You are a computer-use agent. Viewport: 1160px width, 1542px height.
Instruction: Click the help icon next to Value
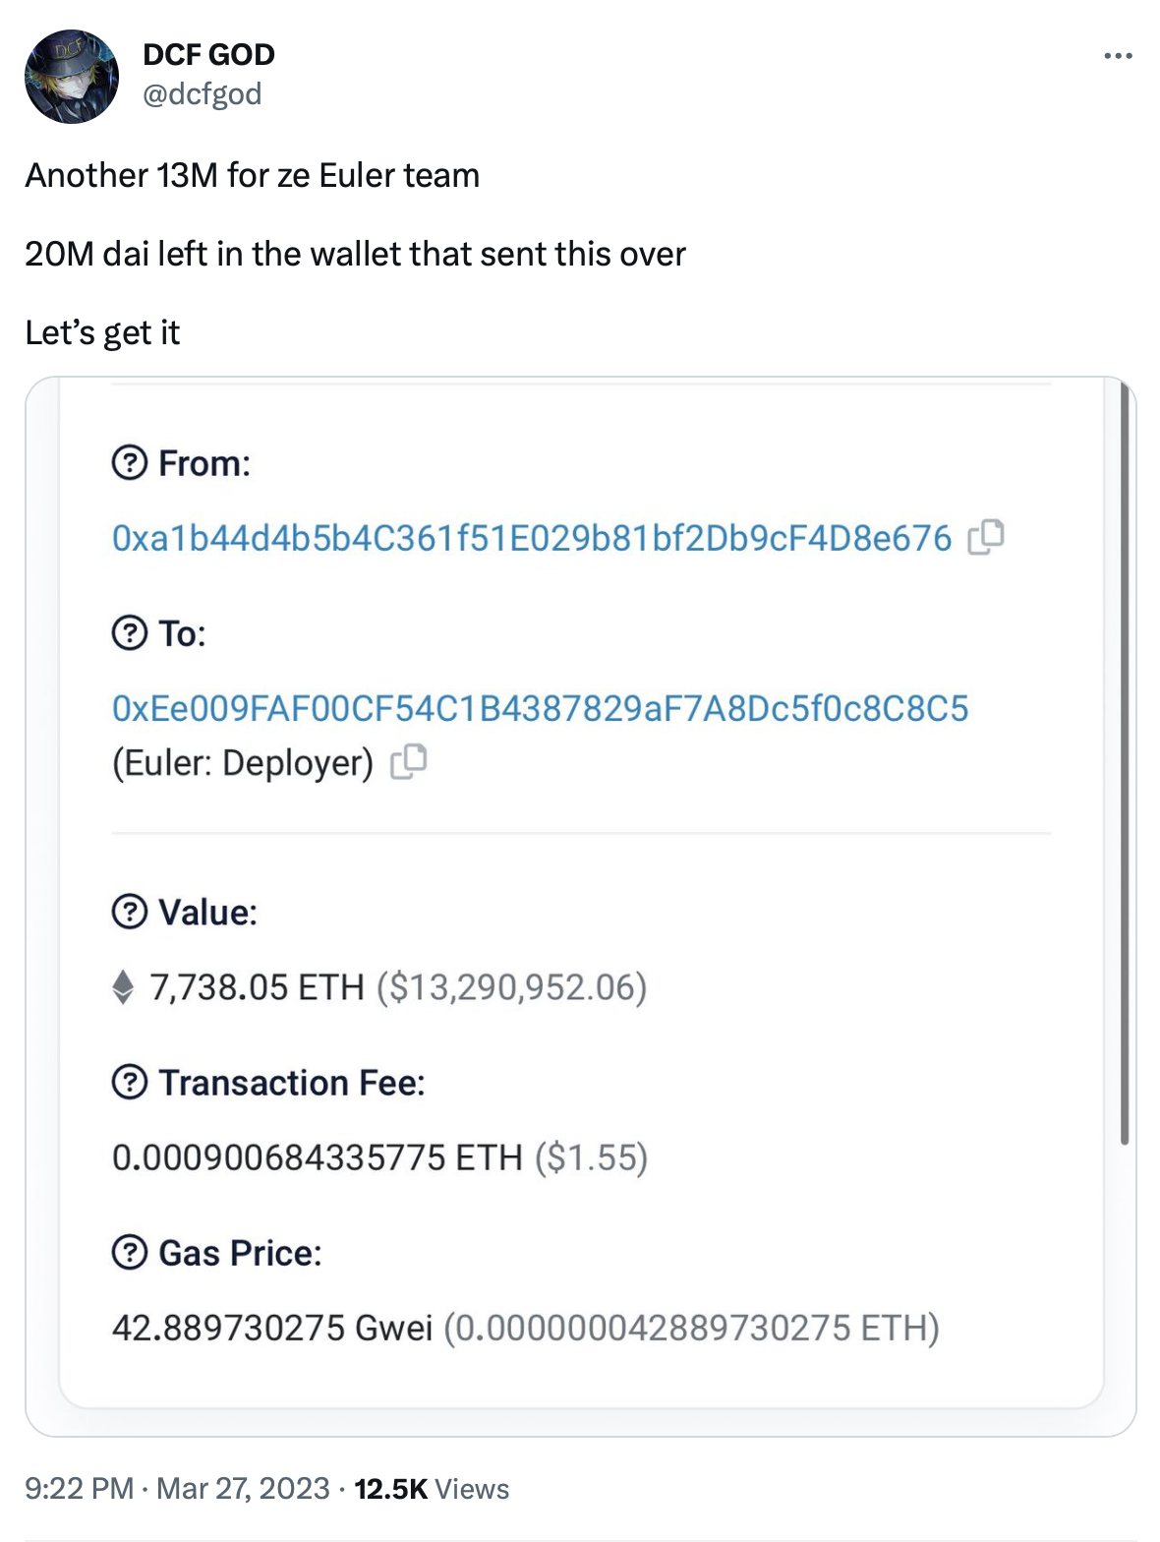130,912
